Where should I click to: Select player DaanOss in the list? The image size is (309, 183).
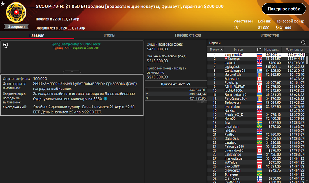(x=256, y=138)
